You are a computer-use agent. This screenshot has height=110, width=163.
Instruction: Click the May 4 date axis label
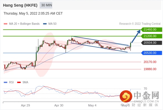pyautogui.click(x=92, y=105)
